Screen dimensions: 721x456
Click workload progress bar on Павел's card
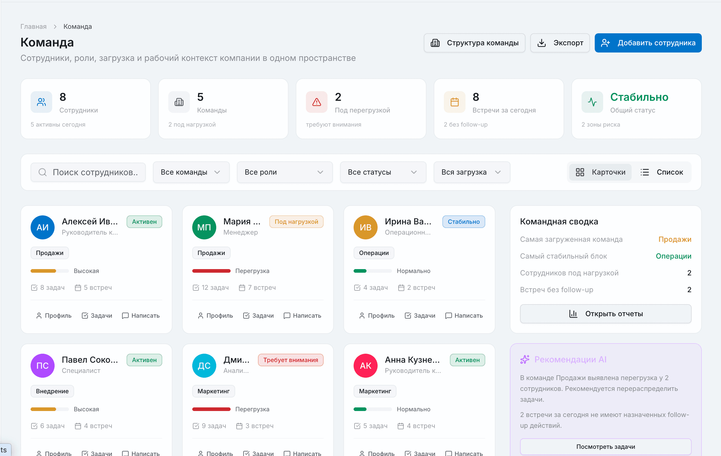[x=49, y=409]
